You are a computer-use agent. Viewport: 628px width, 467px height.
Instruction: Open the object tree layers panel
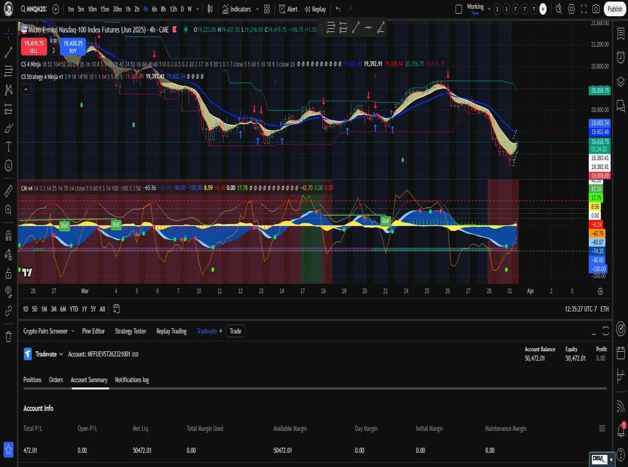click(x=620, y=81)
